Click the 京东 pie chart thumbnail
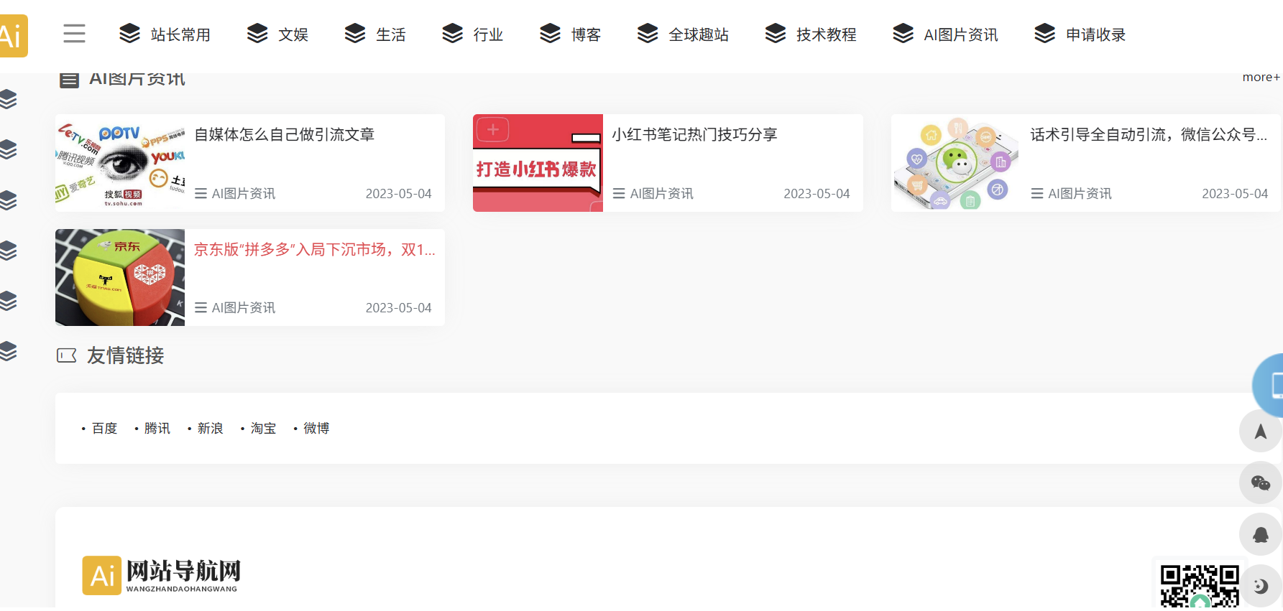The width and height of the screenshot is (1283, 611). pyautogui.click(x=120, y=277)
